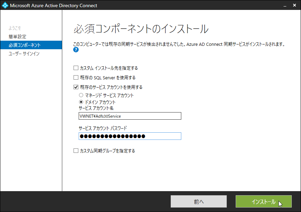Enable カスタム インストール先を指定する checkbox
The height and width of the screenshot is (212, 301).
(x=76, y=68)
